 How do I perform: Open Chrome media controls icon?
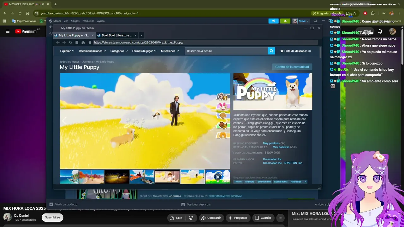(384, 13)
